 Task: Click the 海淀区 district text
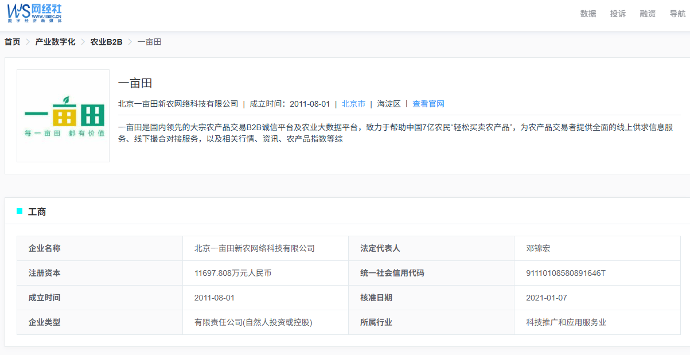coord(389,104)
